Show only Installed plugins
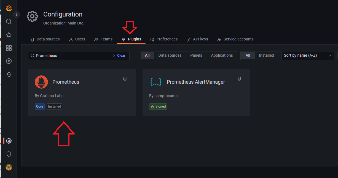338x178 pixels. (x=266, y=55)
